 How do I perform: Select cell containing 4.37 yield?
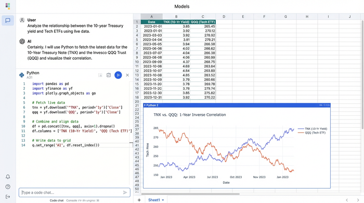(176, 62)
